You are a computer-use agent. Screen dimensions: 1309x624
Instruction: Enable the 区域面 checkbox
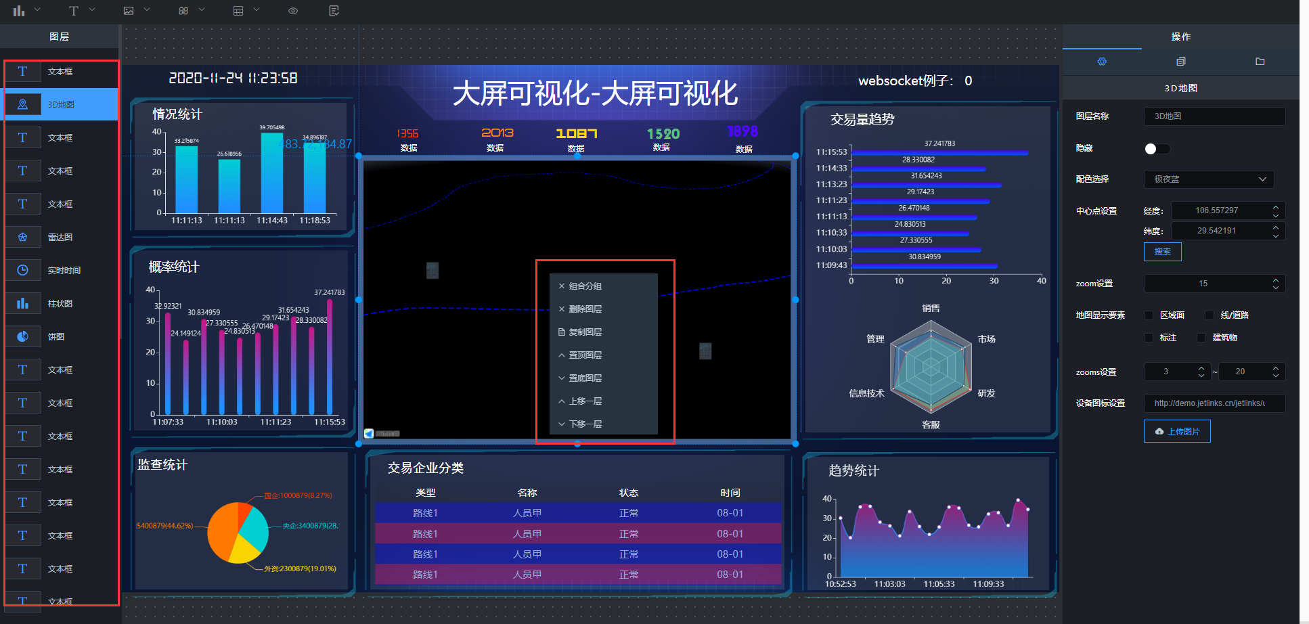tap(1149, 315)
